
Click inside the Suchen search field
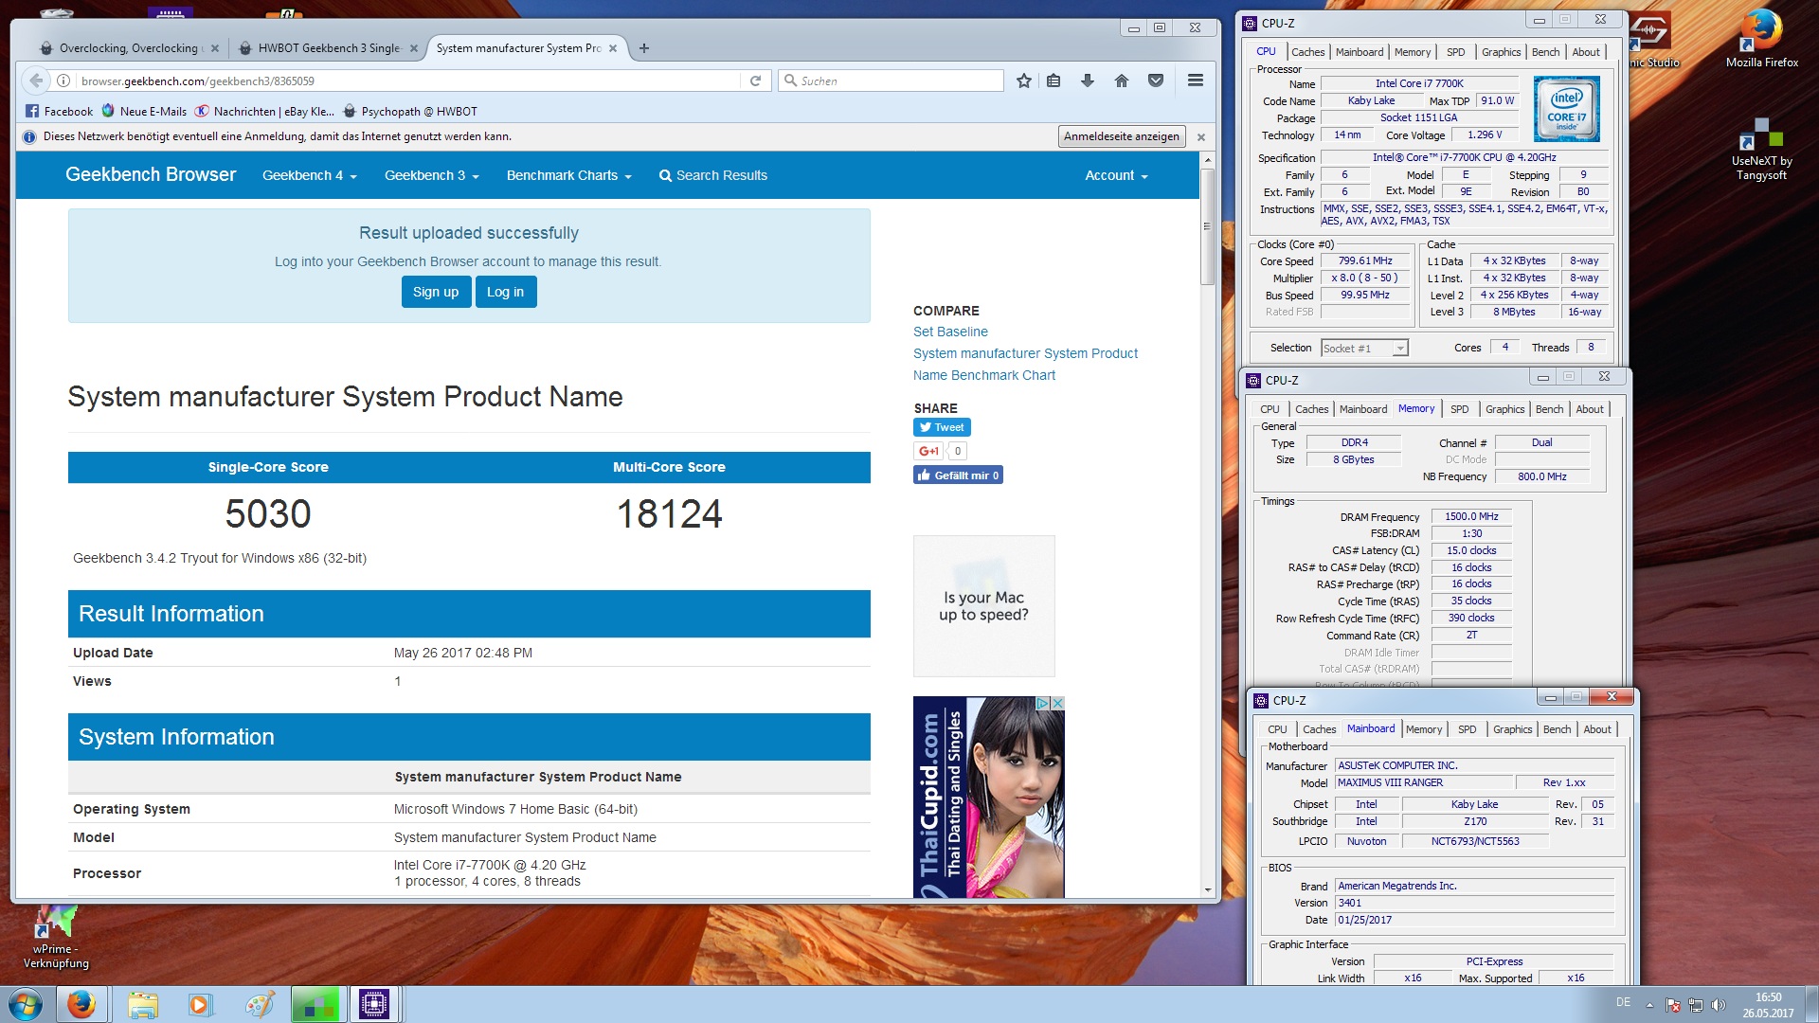891,81
